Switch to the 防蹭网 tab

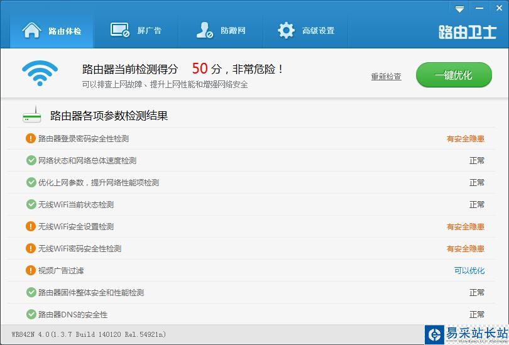click(x=221, y=31)
